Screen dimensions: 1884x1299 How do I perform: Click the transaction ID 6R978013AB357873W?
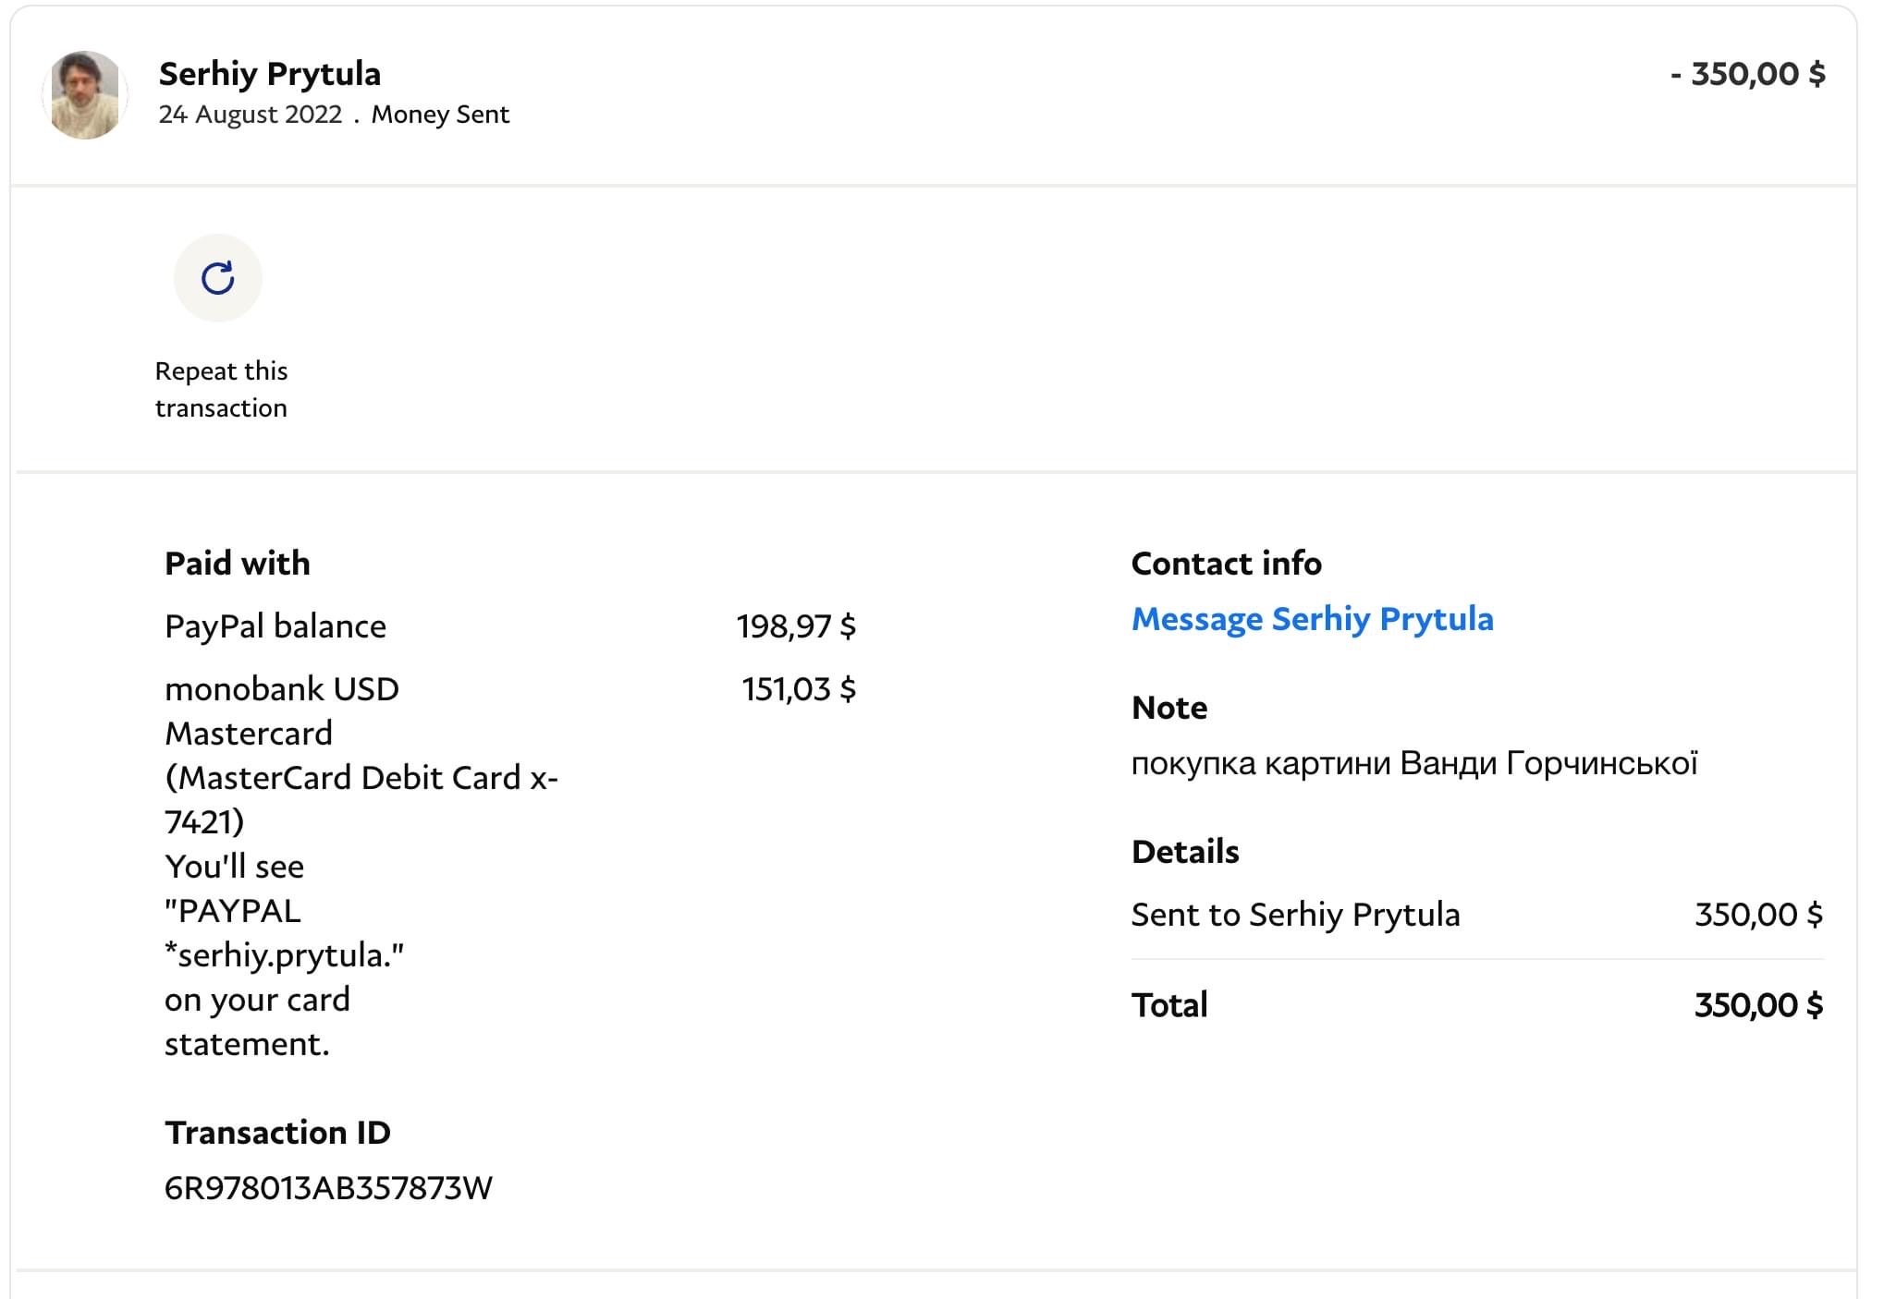click(x=328, y=1188)
